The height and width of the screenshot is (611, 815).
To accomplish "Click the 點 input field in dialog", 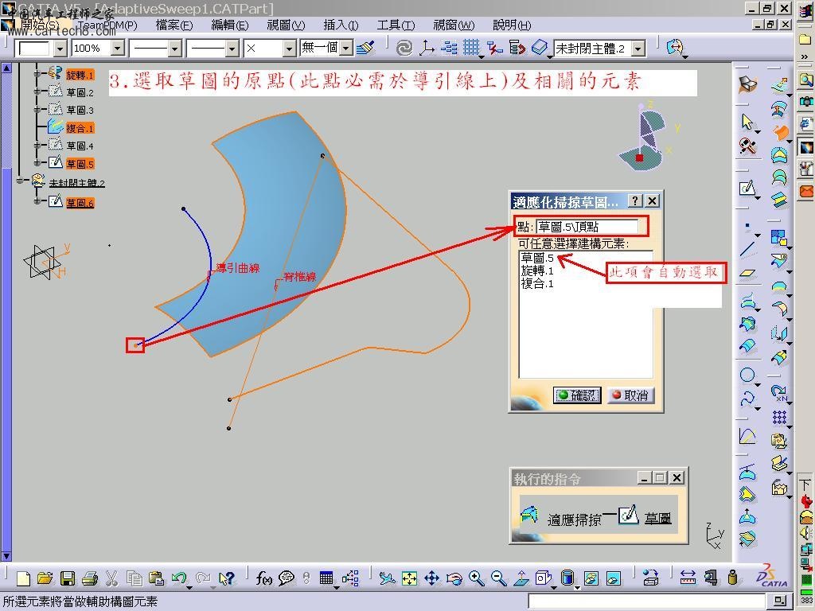I will pyautogui.click(x=587, y=227).
